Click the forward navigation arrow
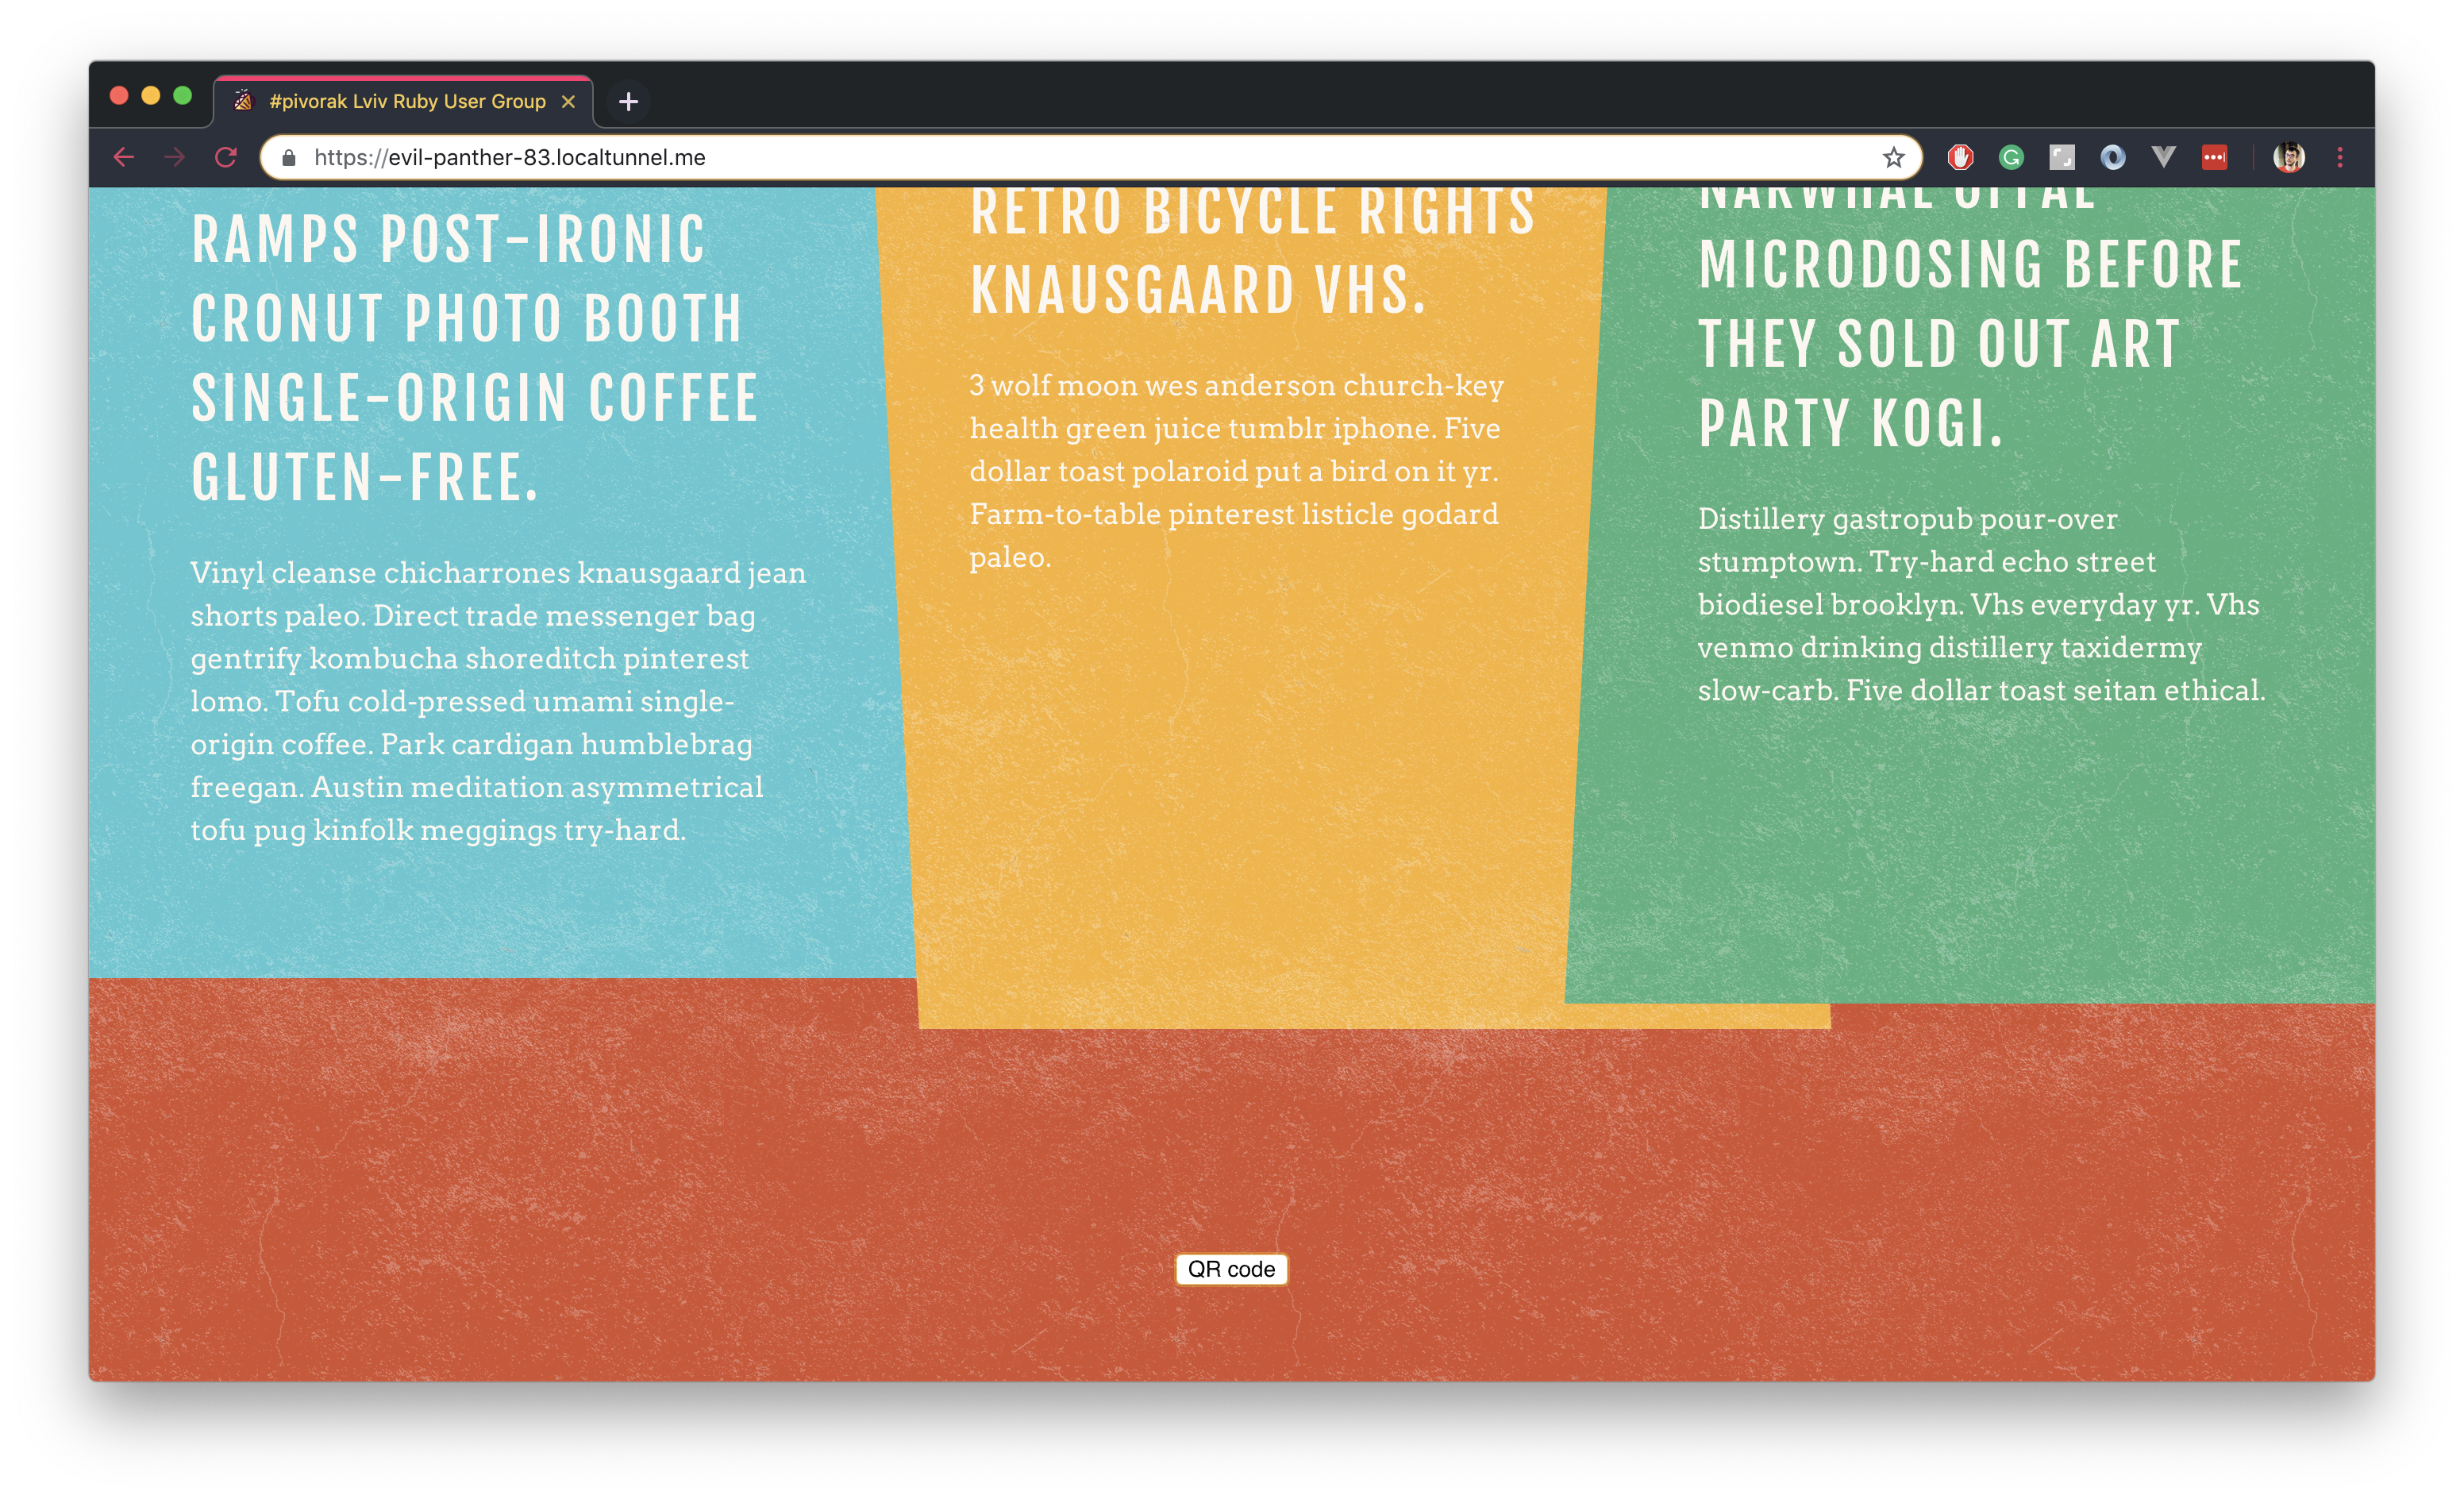This screenshot has width=2464, height=1499. [x=175, y=157]
